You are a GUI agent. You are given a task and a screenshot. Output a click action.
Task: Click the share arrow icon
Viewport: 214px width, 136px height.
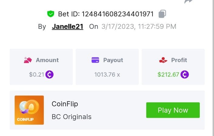click(188, 1)
